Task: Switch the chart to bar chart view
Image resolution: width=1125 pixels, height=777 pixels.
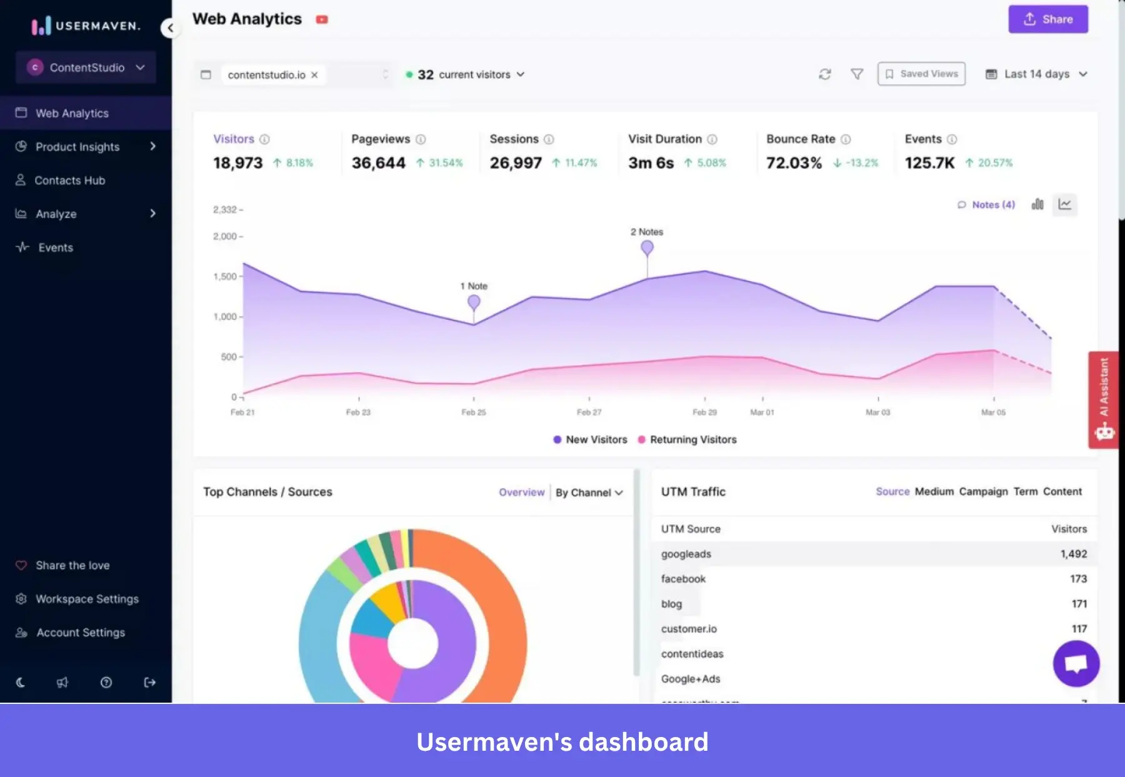Action: (1037, 204)
